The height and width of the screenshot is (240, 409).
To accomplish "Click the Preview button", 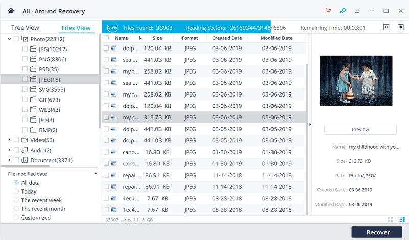I will tap(360, 129).
